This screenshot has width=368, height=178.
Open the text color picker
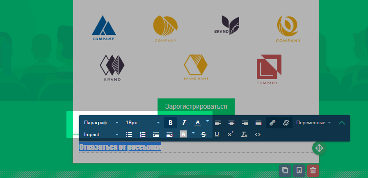(x=197, y=123)
